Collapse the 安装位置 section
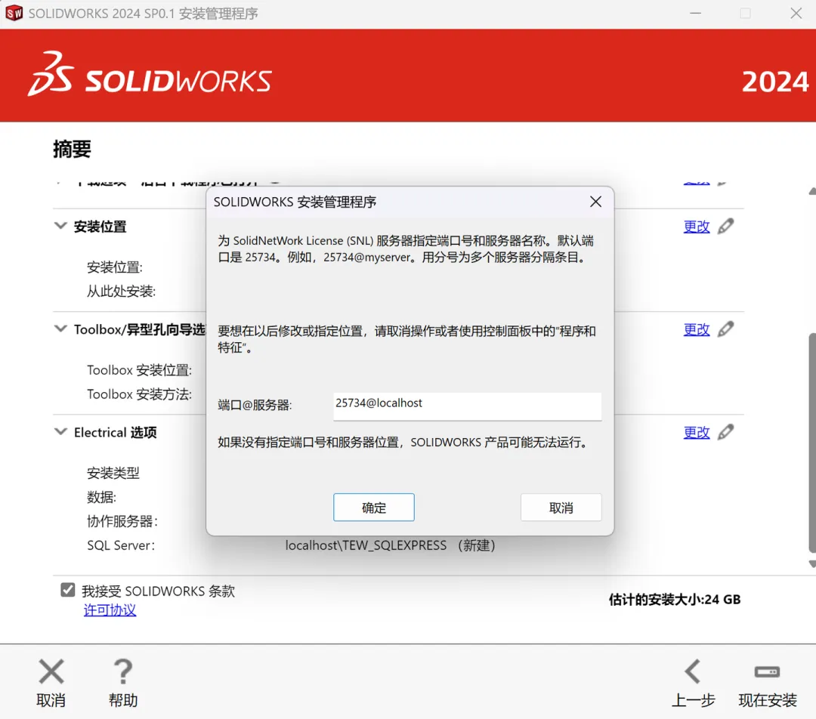Viewport: 816px width, 719px height. 61,226
